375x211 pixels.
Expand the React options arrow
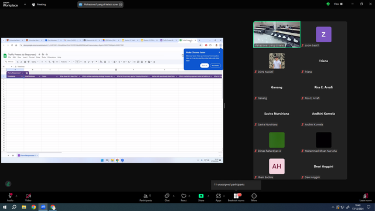[189, 196]
